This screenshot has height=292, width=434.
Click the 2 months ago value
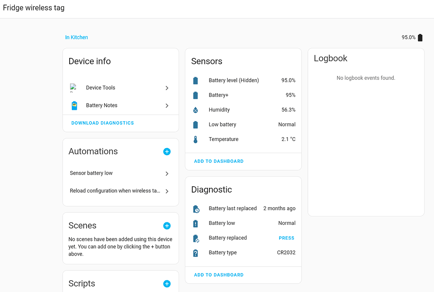279,208
